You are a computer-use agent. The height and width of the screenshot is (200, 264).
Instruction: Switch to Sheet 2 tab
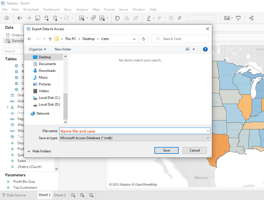tap(60, 195)
